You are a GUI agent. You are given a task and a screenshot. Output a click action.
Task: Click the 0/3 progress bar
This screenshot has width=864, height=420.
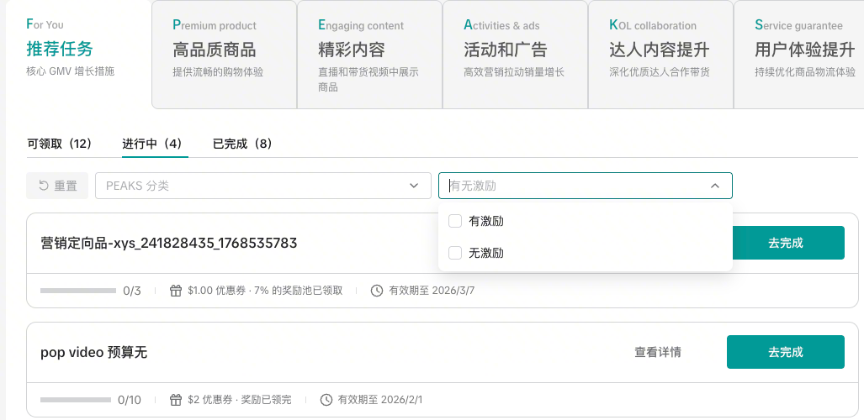tap(78, 291)
